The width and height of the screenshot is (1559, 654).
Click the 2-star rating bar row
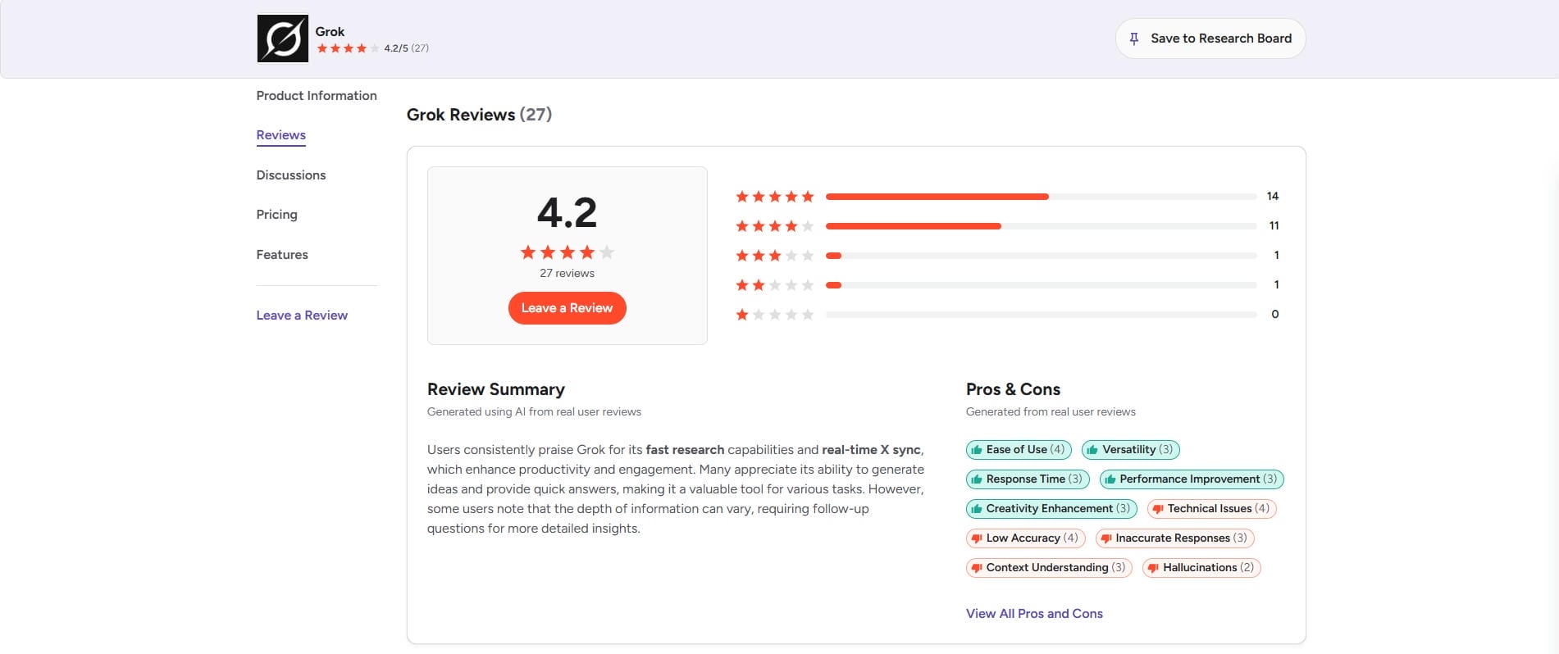click(x=1008, y=285)
